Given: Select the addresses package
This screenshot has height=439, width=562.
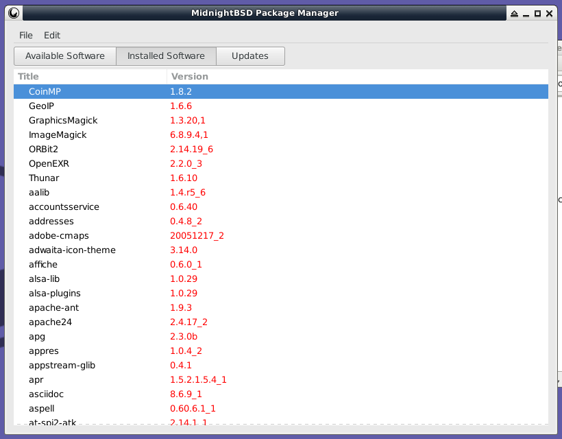Looking at the screenshot, I should pos(51,222).
